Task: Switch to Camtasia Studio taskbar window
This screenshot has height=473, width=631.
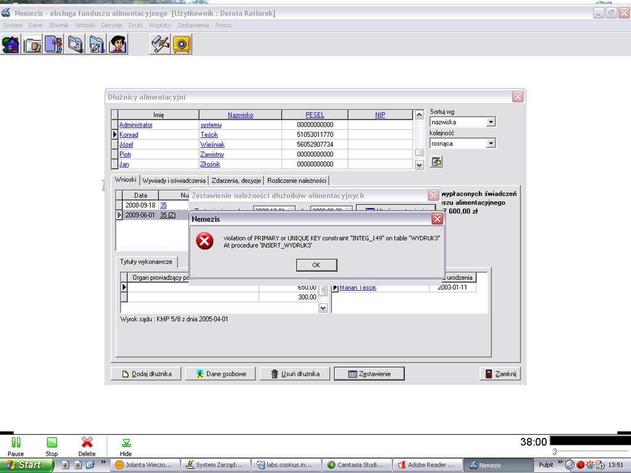Action: click(x=357, y=465)
